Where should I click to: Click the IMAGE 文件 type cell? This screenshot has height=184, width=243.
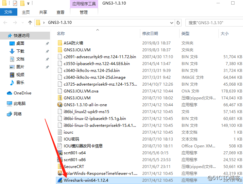click(193, 77)
